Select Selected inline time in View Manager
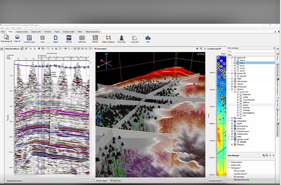Viewport: 281px width, 185px height. [242, 179]
